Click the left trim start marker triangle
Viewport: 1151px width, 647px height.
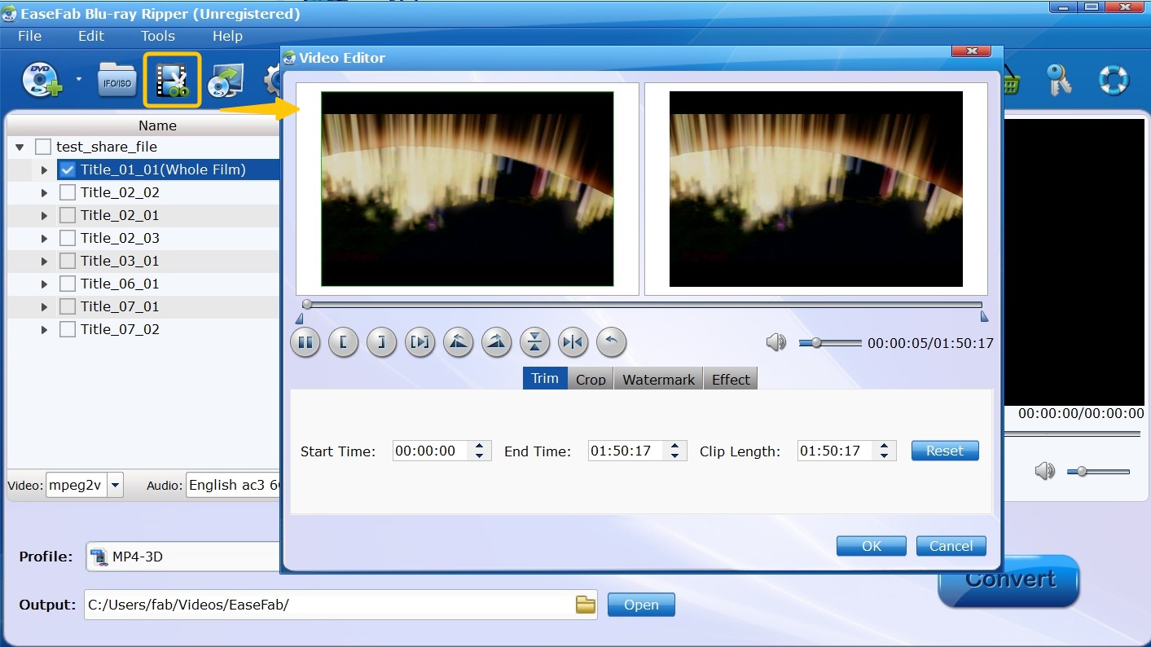click(x=300, y=317)
